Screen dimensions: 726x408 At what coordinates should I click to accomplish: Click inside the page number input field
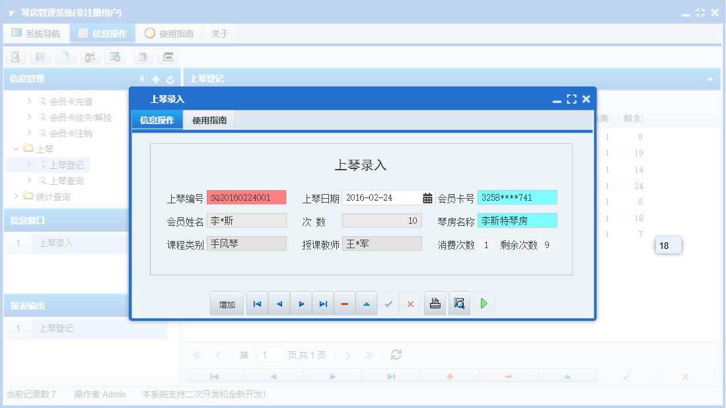coord(270,355)
